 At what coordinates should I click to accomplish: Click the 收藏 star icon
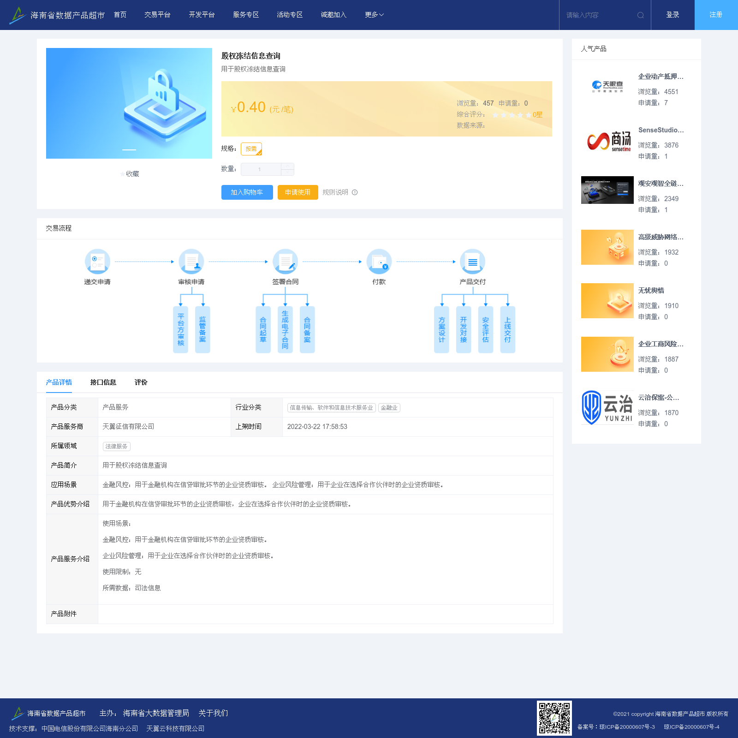122,174
